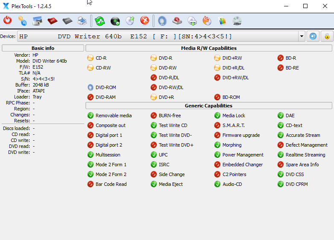Expand the Device dropdown arrow
The width and height of the screenshot is (334, 240).
click(x=302, y=36)
